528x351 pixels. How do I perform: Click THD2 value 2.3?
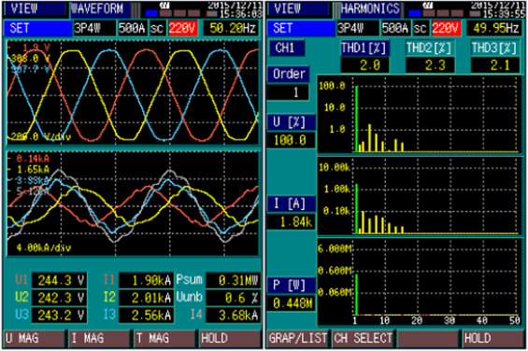(x=430, y=65)
